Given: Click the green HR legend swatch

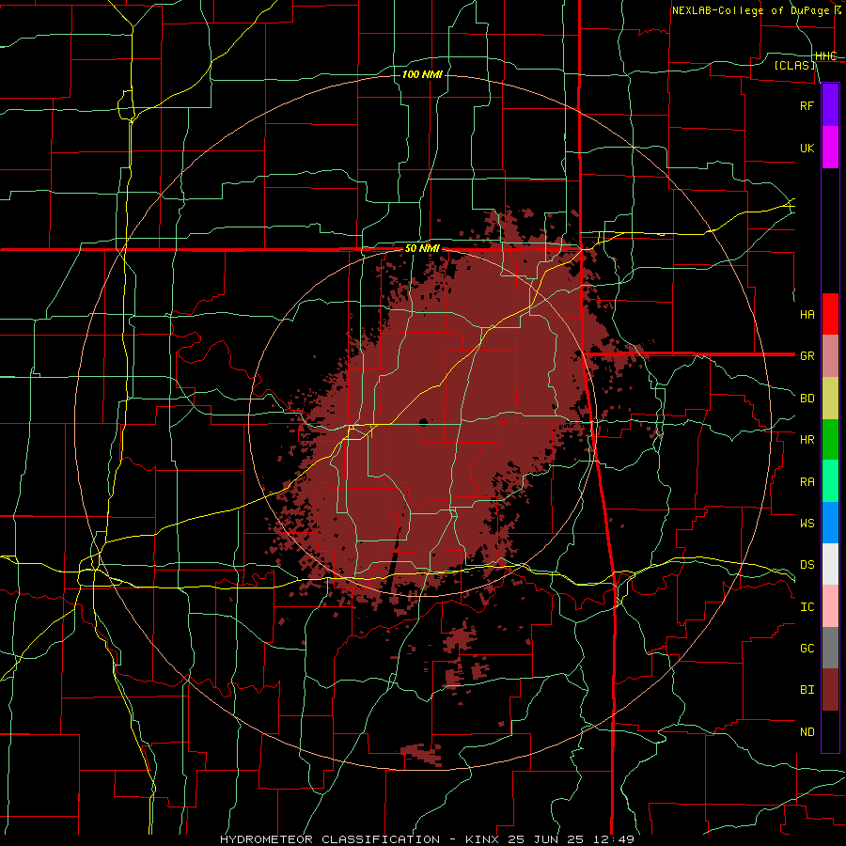Looking at the screenshot, I should [x=830, y=440].
